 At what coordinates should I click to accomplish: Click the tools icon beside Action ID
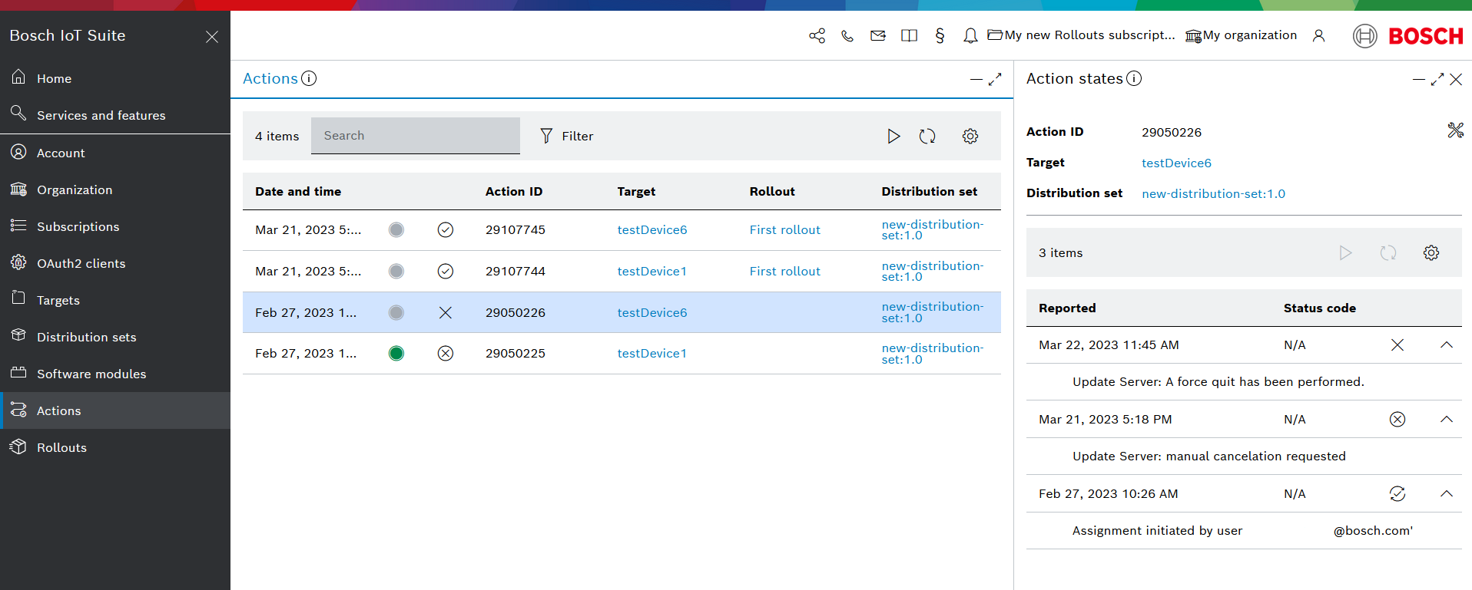(x=1455, y=130)
